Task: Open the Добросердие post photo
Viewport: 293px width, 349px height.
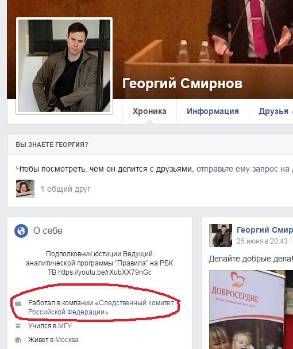Action: pyautogui.click(x=251, y=310)
